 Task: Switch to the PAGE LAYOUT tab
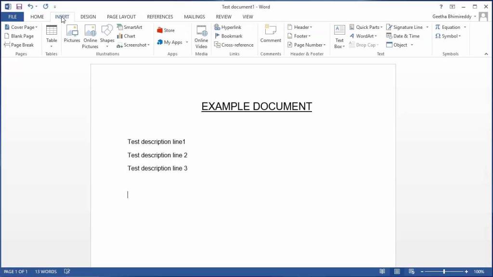click(x=121, y=17)
